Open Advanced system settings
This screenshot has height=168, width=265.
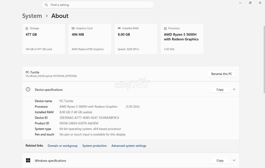(129, 146)
